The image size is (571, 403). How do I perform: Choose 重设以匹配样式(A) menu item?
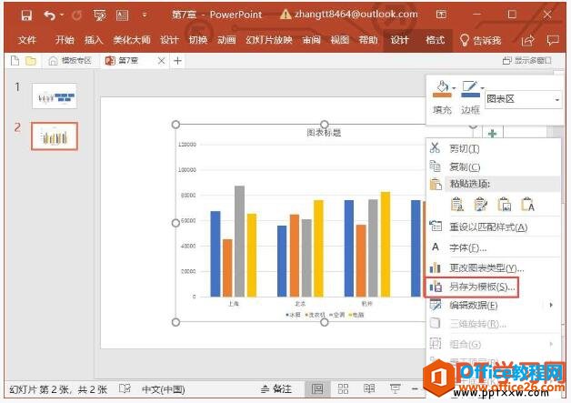point(488,227)
